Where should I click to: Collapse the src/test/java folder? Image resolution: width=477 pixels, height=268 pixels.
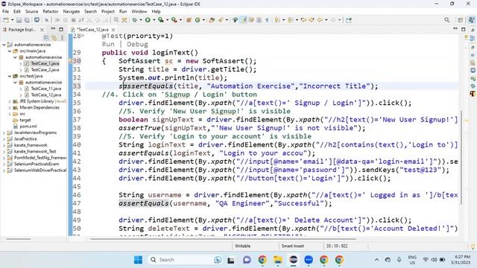tap(10, 76)
